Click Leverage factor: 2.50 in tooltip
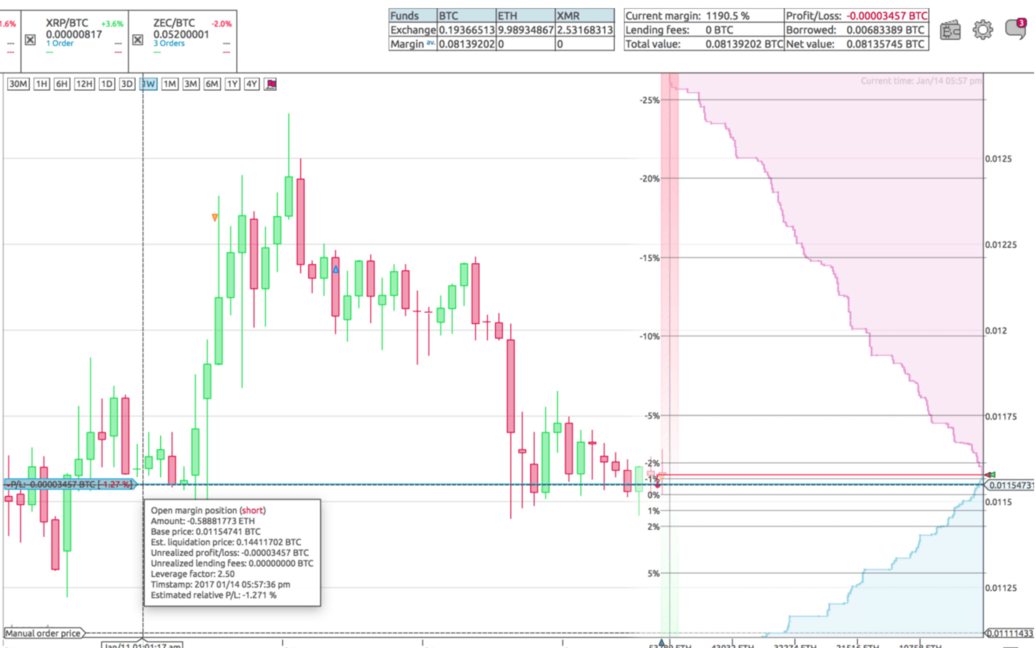The height and width of the screenshot is (648, 1036). click(x=192, y=574)
